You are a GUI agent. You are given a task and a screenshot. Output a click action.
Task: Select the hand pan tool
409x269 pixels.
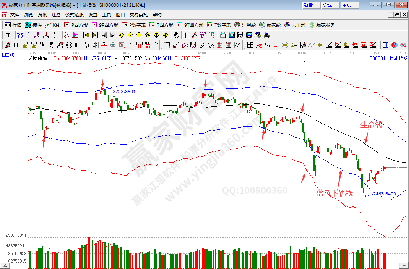176,35
